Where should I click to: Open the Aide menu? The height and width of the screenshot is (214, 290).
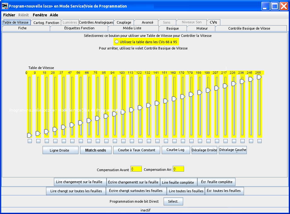point(54,15)
